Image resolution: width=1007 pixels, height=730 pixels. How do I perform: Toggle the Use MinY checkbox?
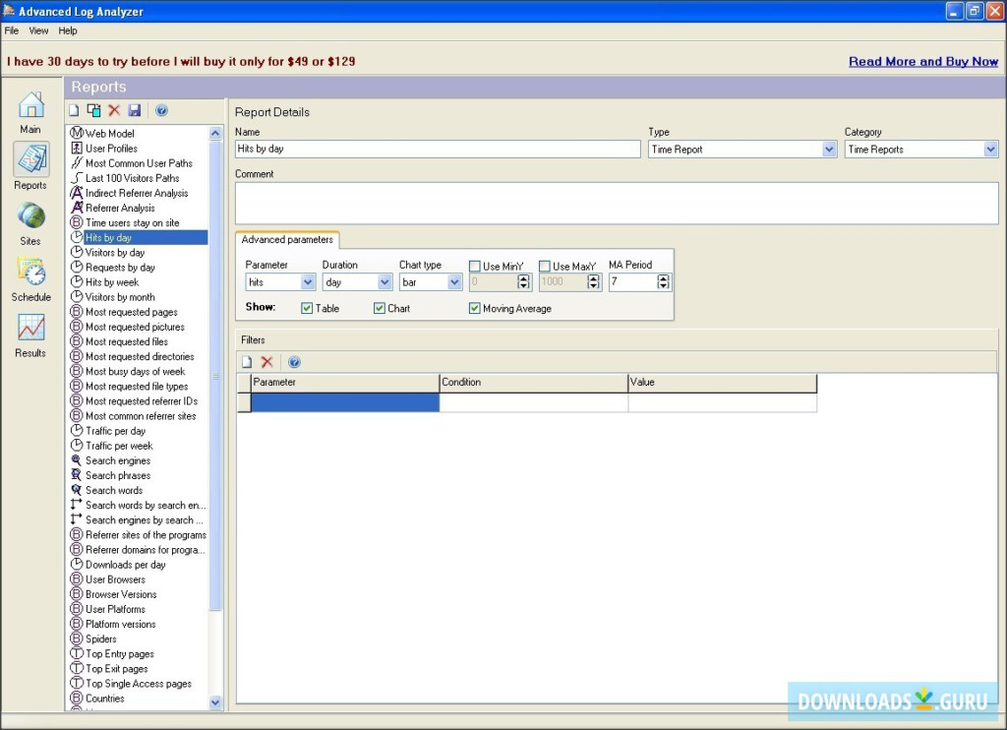pos(475,266)
